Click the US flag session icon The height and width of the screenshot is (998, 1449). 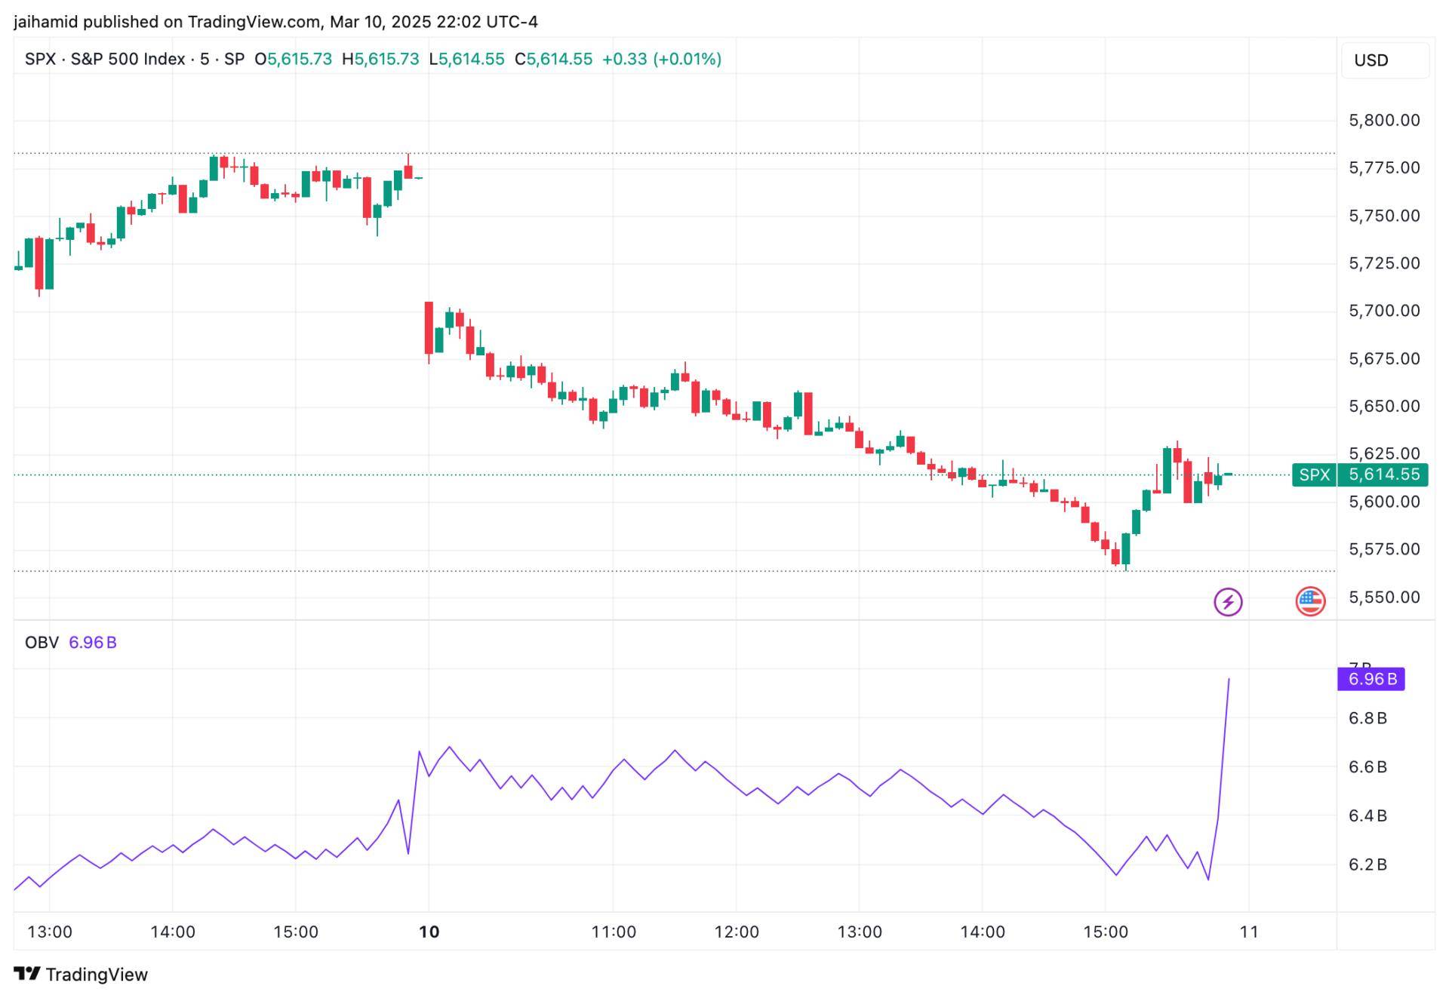[x=1310, y=602]
